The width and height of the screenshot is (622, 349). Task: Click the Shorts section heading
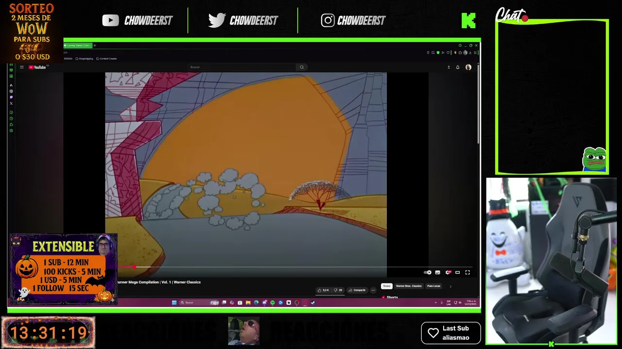(392, 297)
